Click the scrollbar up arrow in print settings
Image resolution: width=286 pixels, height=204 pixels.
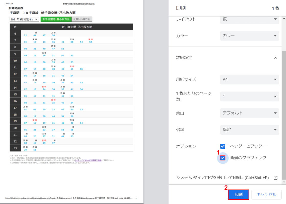click(x=284, y=18)
